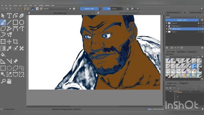Open the Filter menu

[31, 5]
